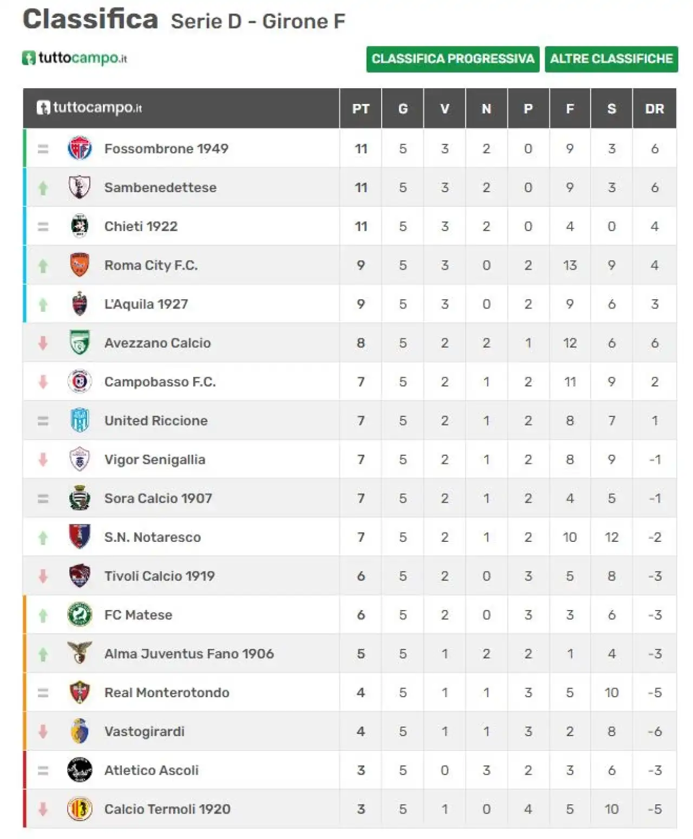Click the FC Matese round green logo
This screenshot has height=839, width=693.
(x=80, y=615)
